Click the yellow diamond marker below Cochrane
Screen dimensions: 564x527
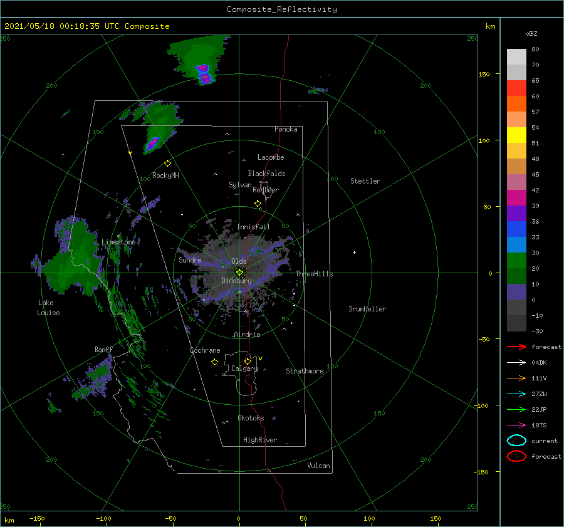click(x=214, y=362)
